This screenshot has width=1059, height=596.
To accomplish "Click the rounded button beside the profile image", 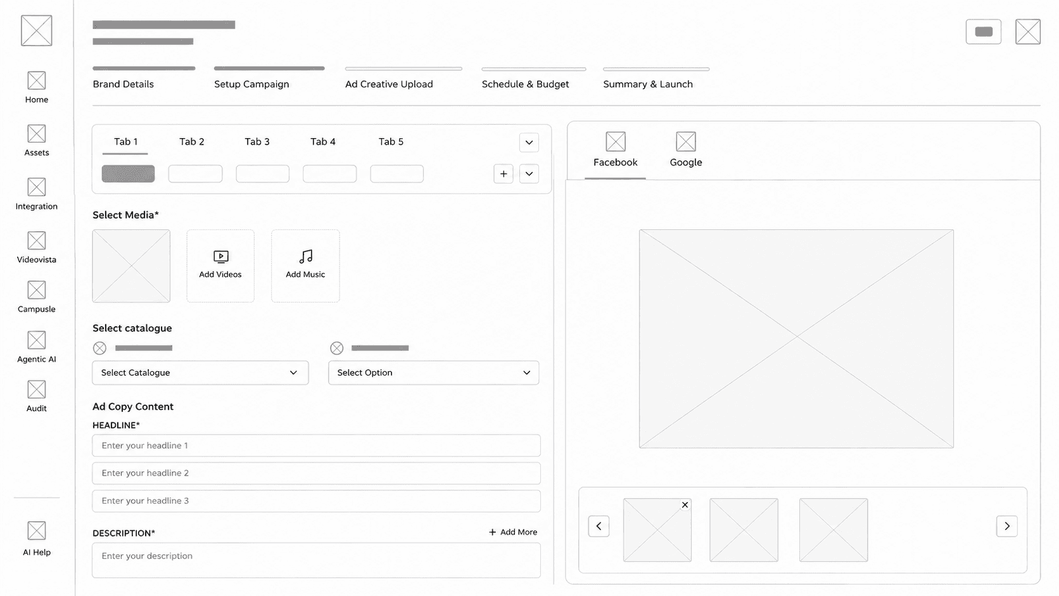I will coord(984,32).
